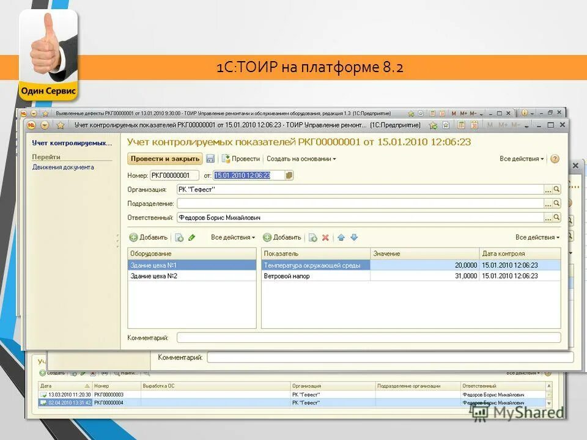Click the empty Подразделение field

(x=360, y=204)
